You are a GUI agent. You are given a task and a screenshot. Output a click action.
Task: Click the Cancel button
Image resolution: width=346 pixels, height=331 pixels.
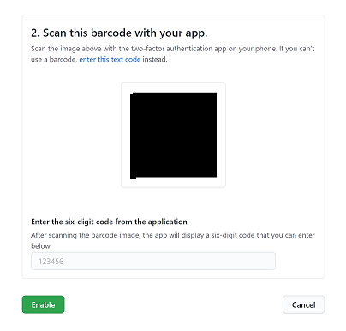coord(303,304)
